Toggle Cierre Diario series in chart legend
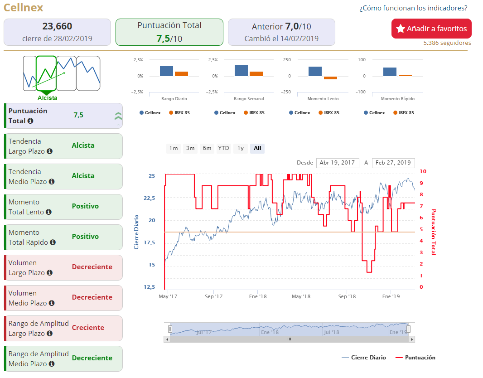483x378 pixels. tap(364, 358)
